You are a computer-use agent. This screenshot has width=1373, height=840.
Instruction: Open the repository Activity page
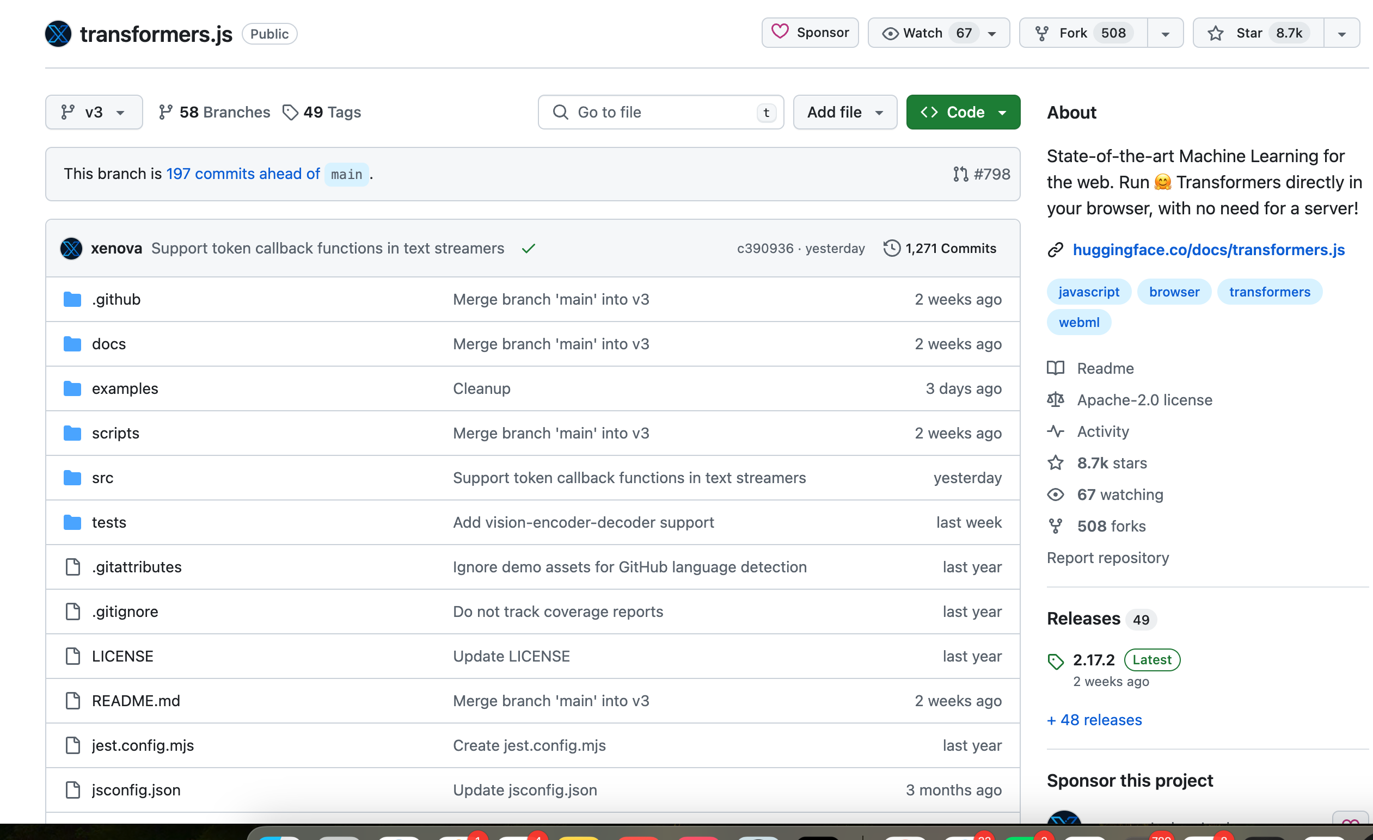pos(1088,431)
